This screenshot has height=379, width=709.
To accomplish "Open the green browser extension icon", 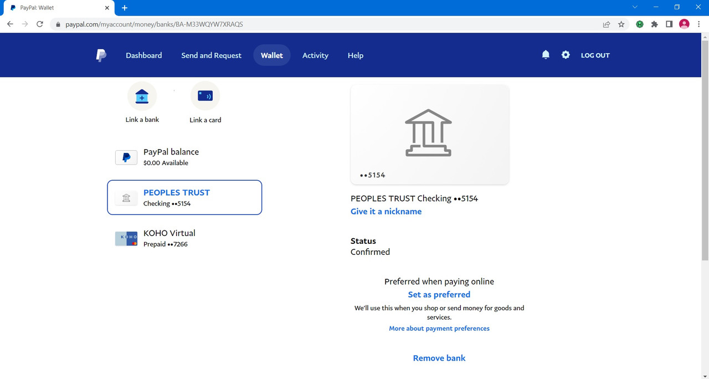I will coord(640,24).
